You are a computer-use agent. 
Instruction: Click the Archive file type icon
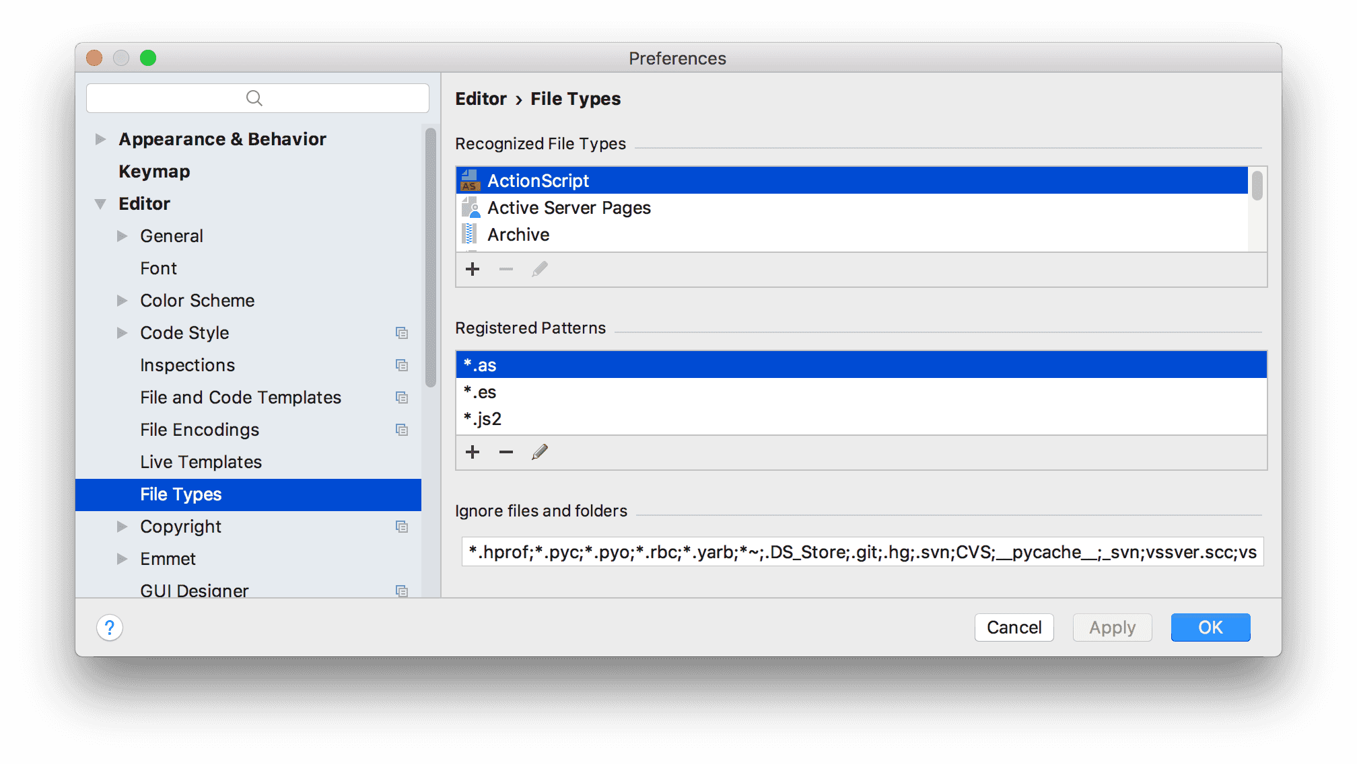pyautogui.click(x=470, y=235)
